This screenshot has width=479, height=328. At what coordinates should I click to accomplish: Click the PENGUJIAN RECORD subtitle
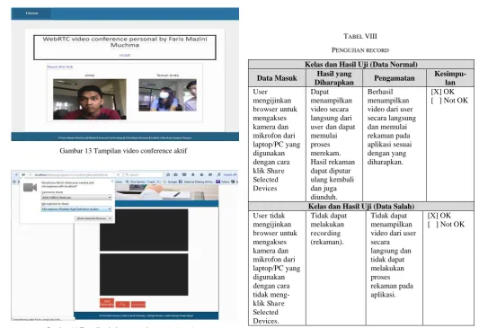360,50
